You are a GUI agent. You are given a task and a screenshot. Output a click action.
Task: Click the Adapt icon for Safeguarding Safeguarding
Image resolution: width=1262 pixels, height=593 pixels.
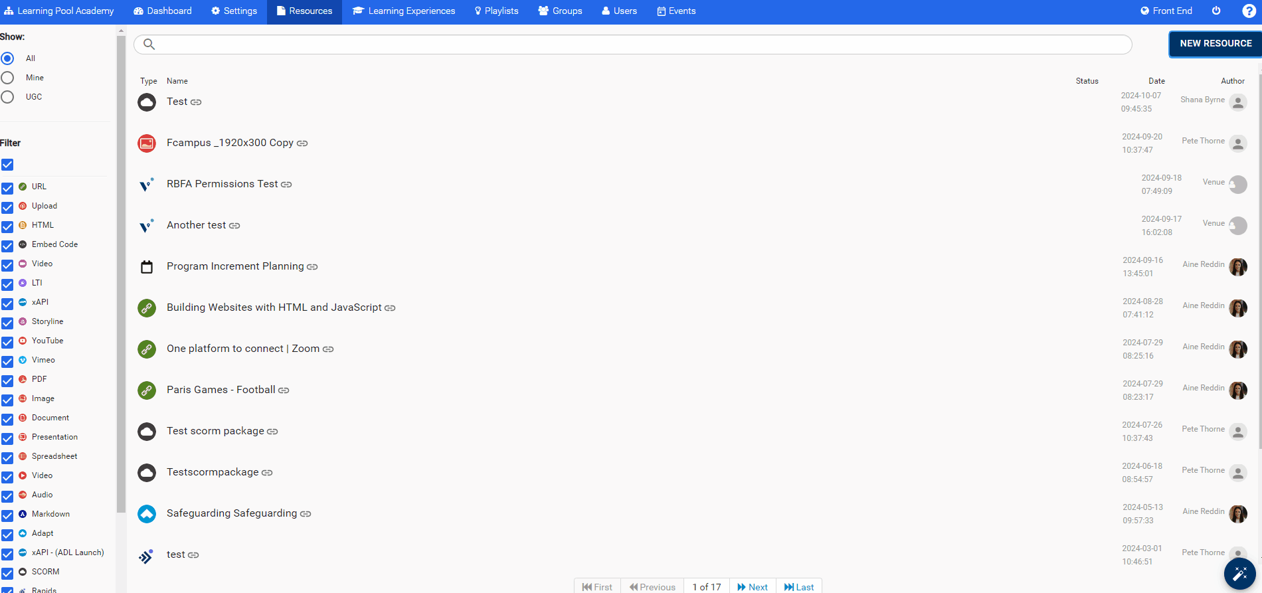[x=147, y=514]
